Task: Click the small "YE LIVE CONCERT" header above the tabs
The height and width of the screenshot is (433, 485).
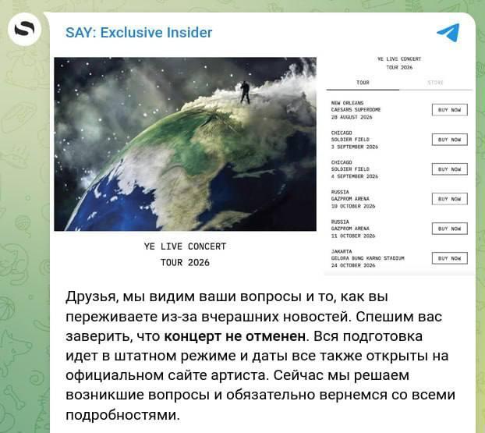Action: 399,59
